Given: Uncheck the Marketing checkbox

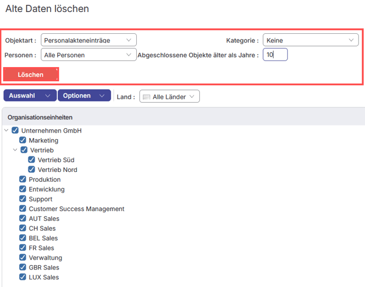Looking at the screenshot, I should tap(23, 140).
